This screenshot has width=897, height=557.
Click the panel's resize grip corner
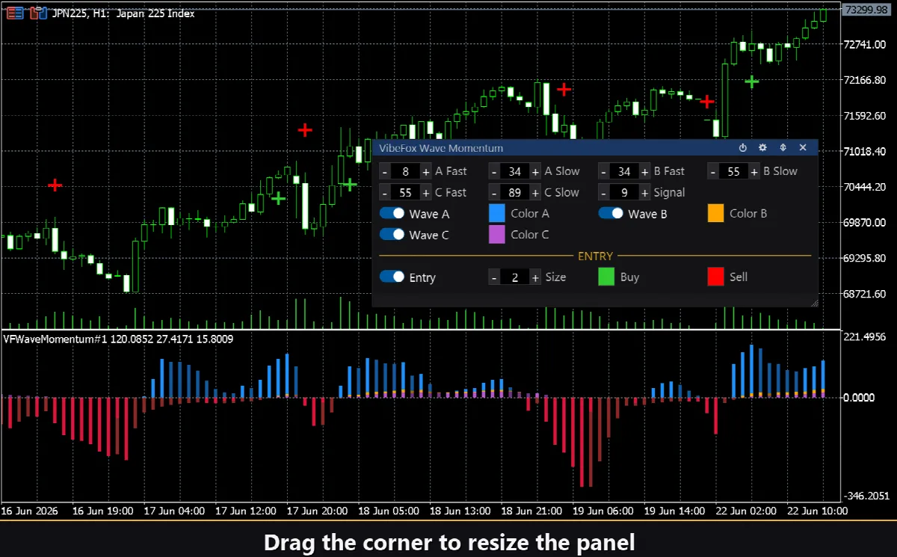tap(814, 302)
